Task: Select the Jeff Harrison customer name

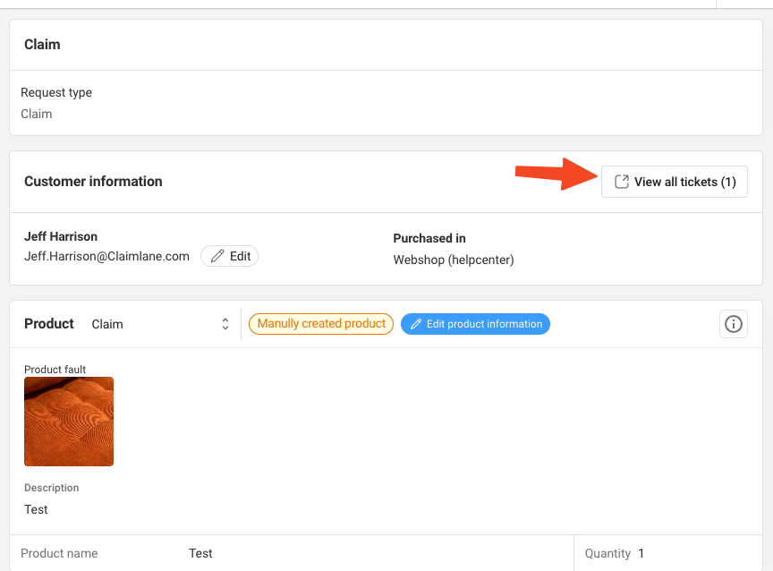Action: [61, 236]
